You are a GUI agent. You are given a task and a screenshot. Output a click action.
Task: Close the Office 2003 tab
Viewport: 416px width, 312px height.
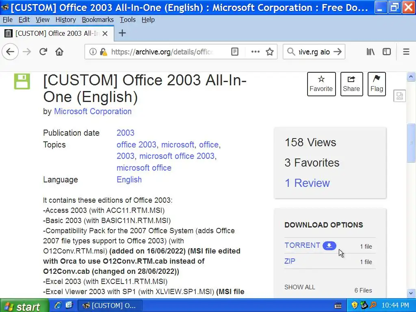point(105,33)
